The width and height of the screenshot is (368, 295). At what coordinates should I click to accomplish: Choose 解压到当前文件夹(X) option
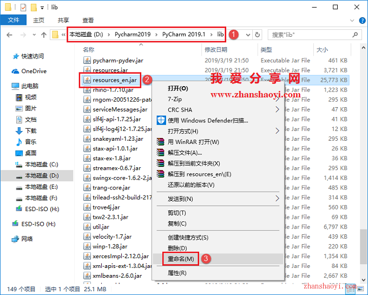(218, 163)
